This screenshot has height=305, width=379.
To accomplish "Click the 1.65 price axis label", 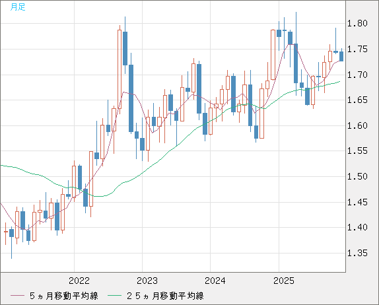I will click(357, 100).
